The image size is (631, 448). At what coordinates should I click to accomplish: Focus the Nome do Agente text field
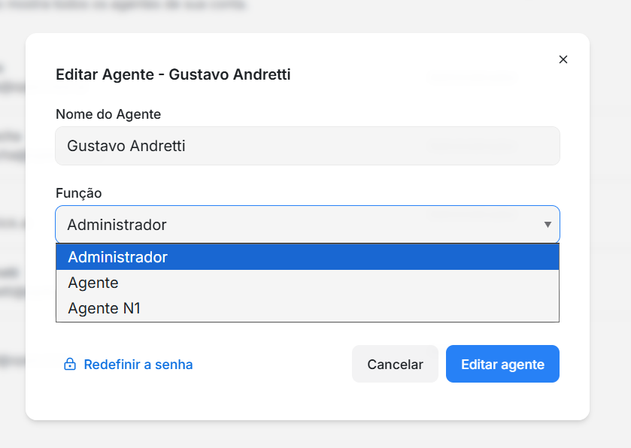(307, 146)
